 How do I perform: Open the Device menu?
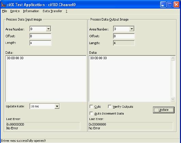(x=15, y=11)
